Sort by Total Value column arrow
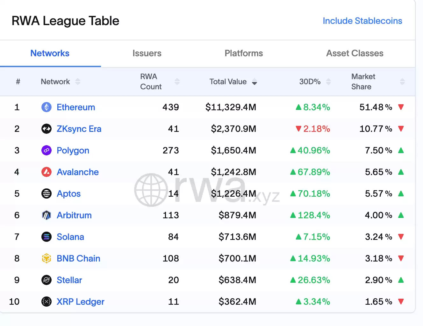Screen dimensions: 423x326 pyautogui.click(x=254, y=82)
